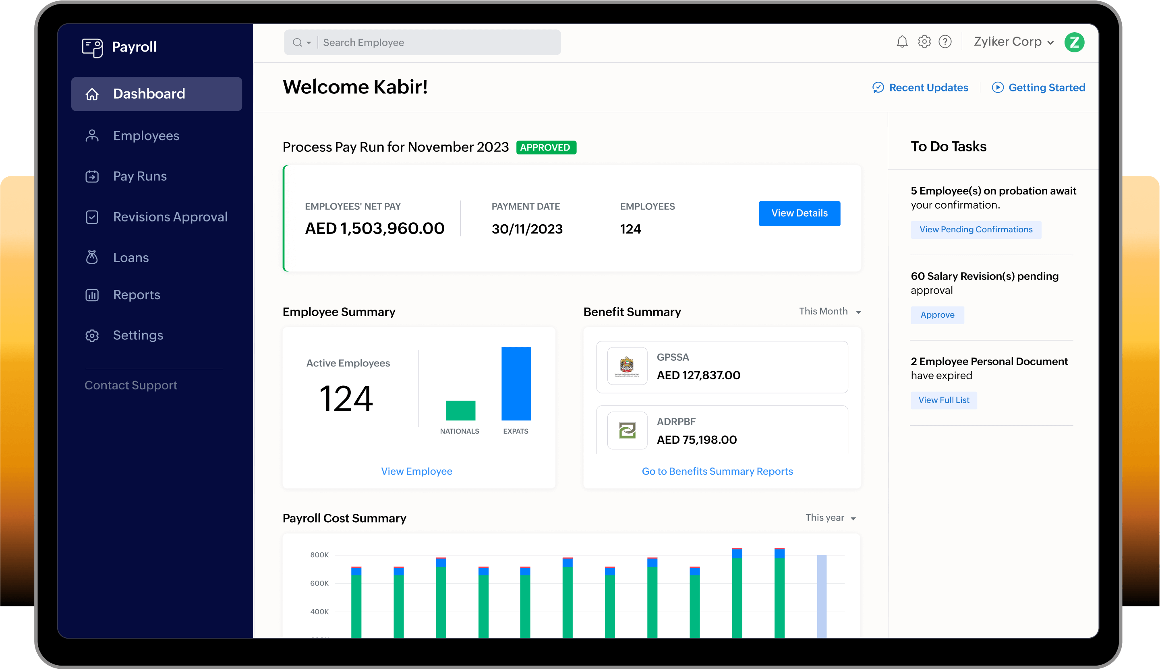Screen dimensions: 1160x670
Task: Click the Pay Runs arrow icon
Action: [x=92, y=176]
